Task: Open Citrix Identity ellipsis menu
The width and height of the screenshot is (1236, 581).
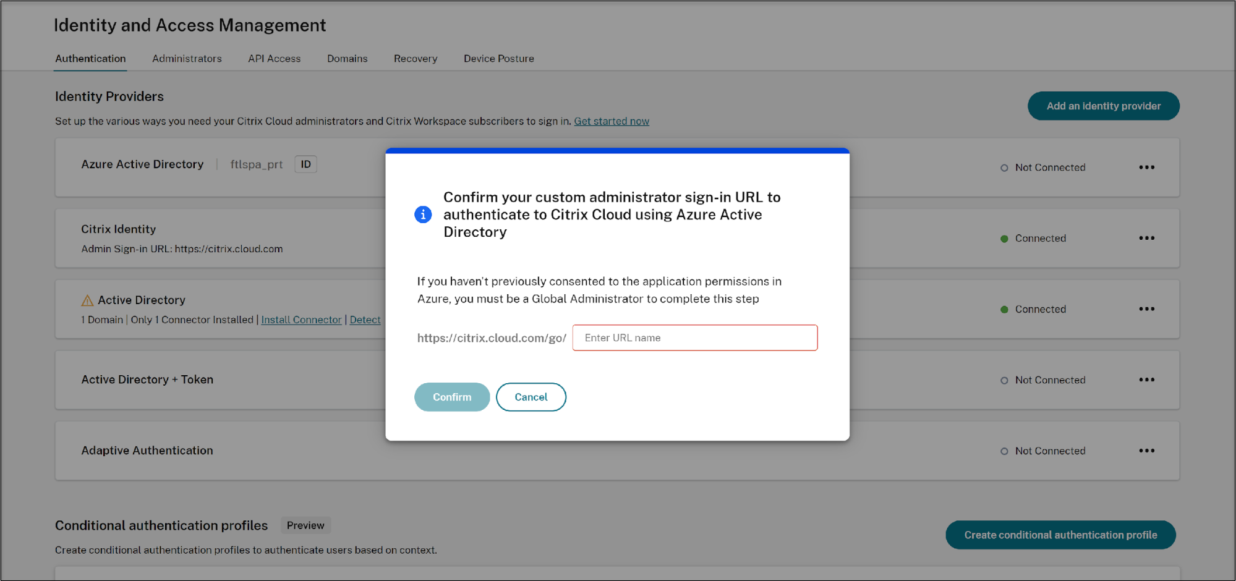Action: tap(1146, 239)
